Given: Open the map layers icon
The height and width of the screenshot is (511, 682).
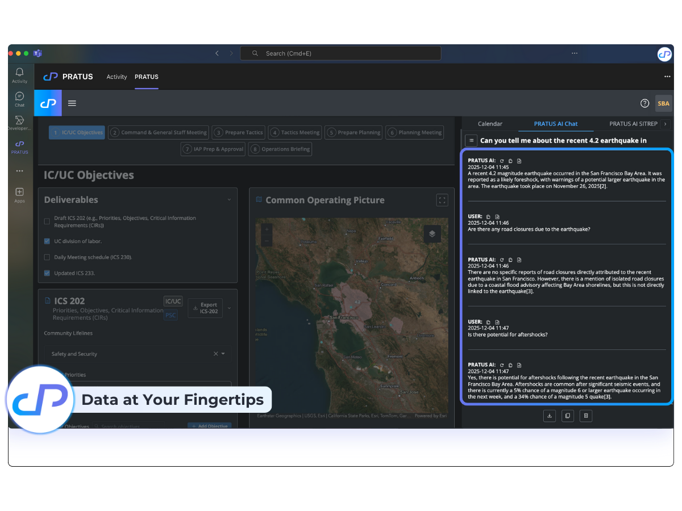Looking at the screenshot, I should 432,234.
